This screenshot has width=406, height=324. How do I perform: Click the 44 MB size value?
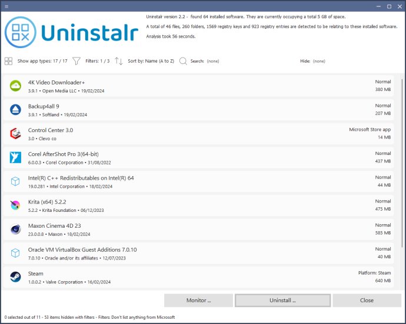coord(384,185)
